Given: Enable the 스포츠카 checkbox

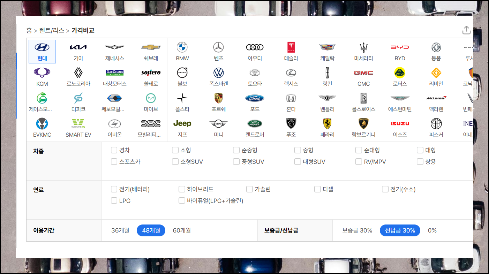Looking at the screenshot, I should tap(114, 162).
